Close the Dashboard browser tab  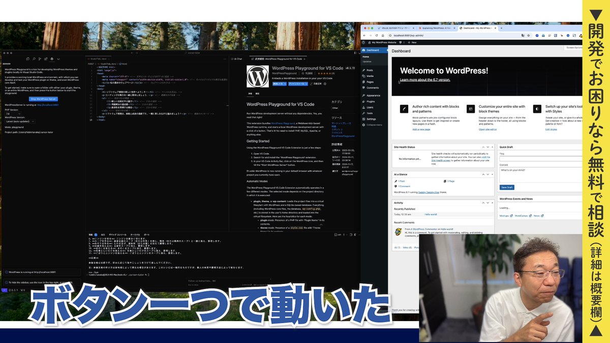point(495,28)
